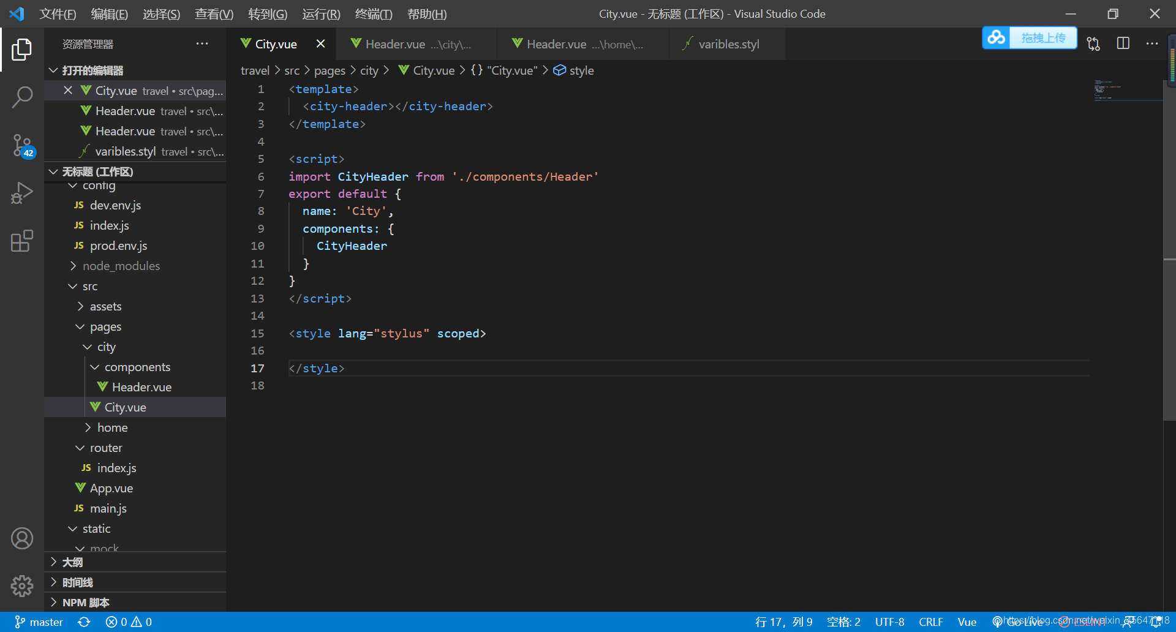Switch to varibles.styl tab
This screenshot has height=632, width=1176.
(x=728, y=44)
